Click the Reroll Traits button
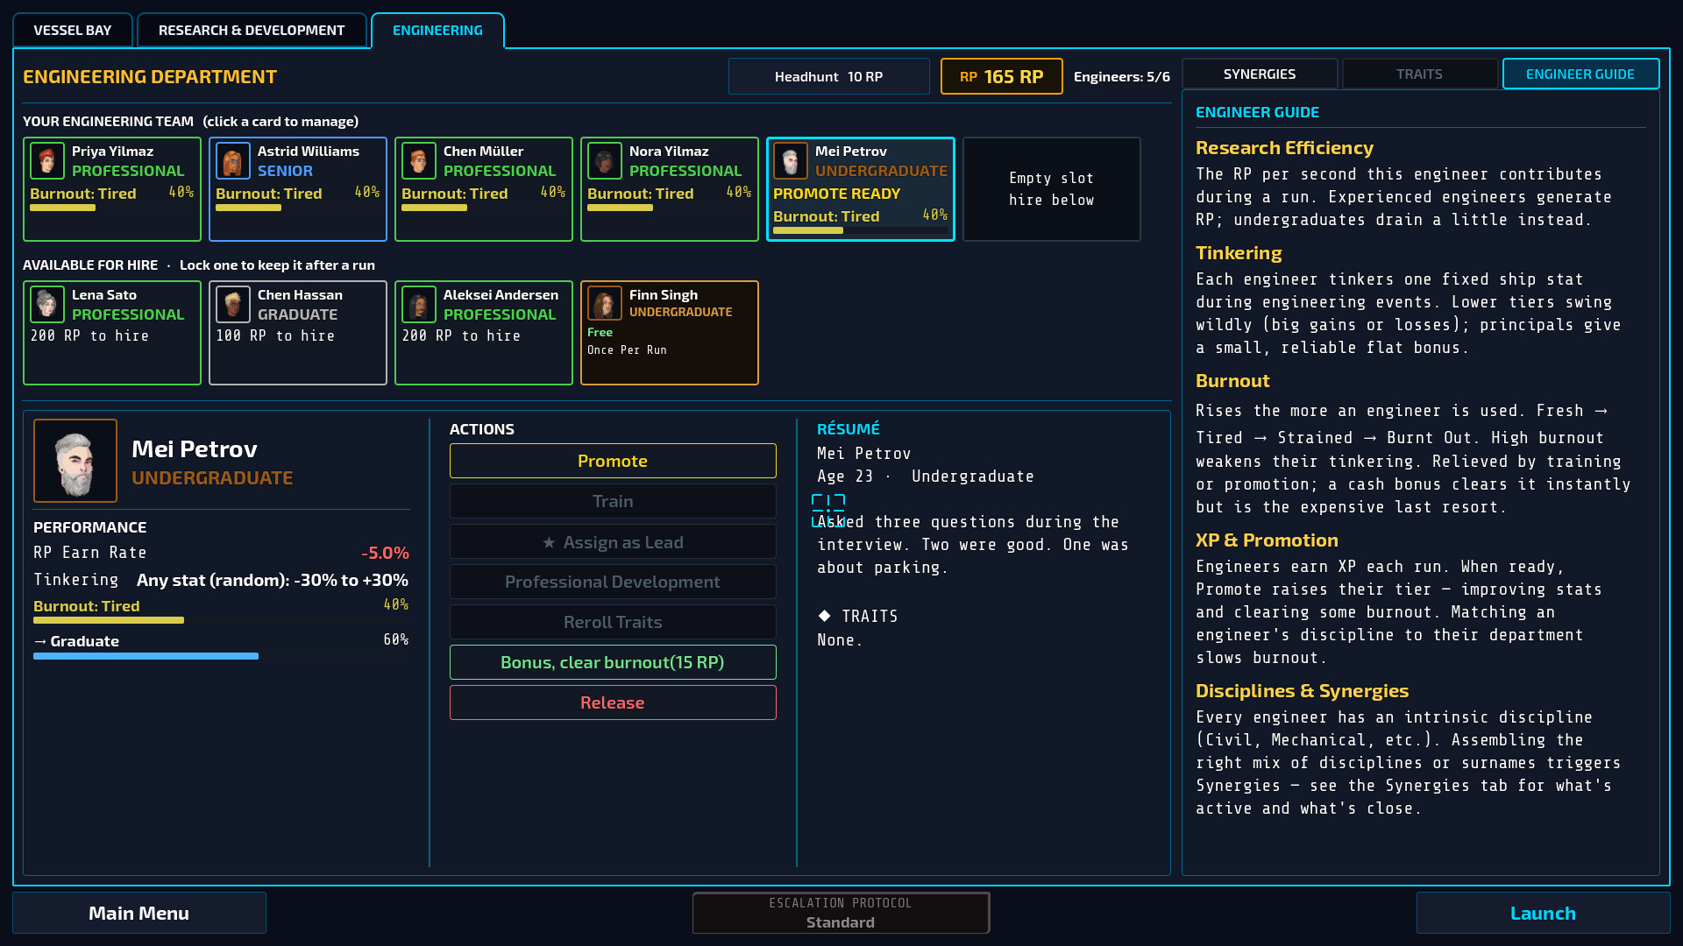 [613, 622]
